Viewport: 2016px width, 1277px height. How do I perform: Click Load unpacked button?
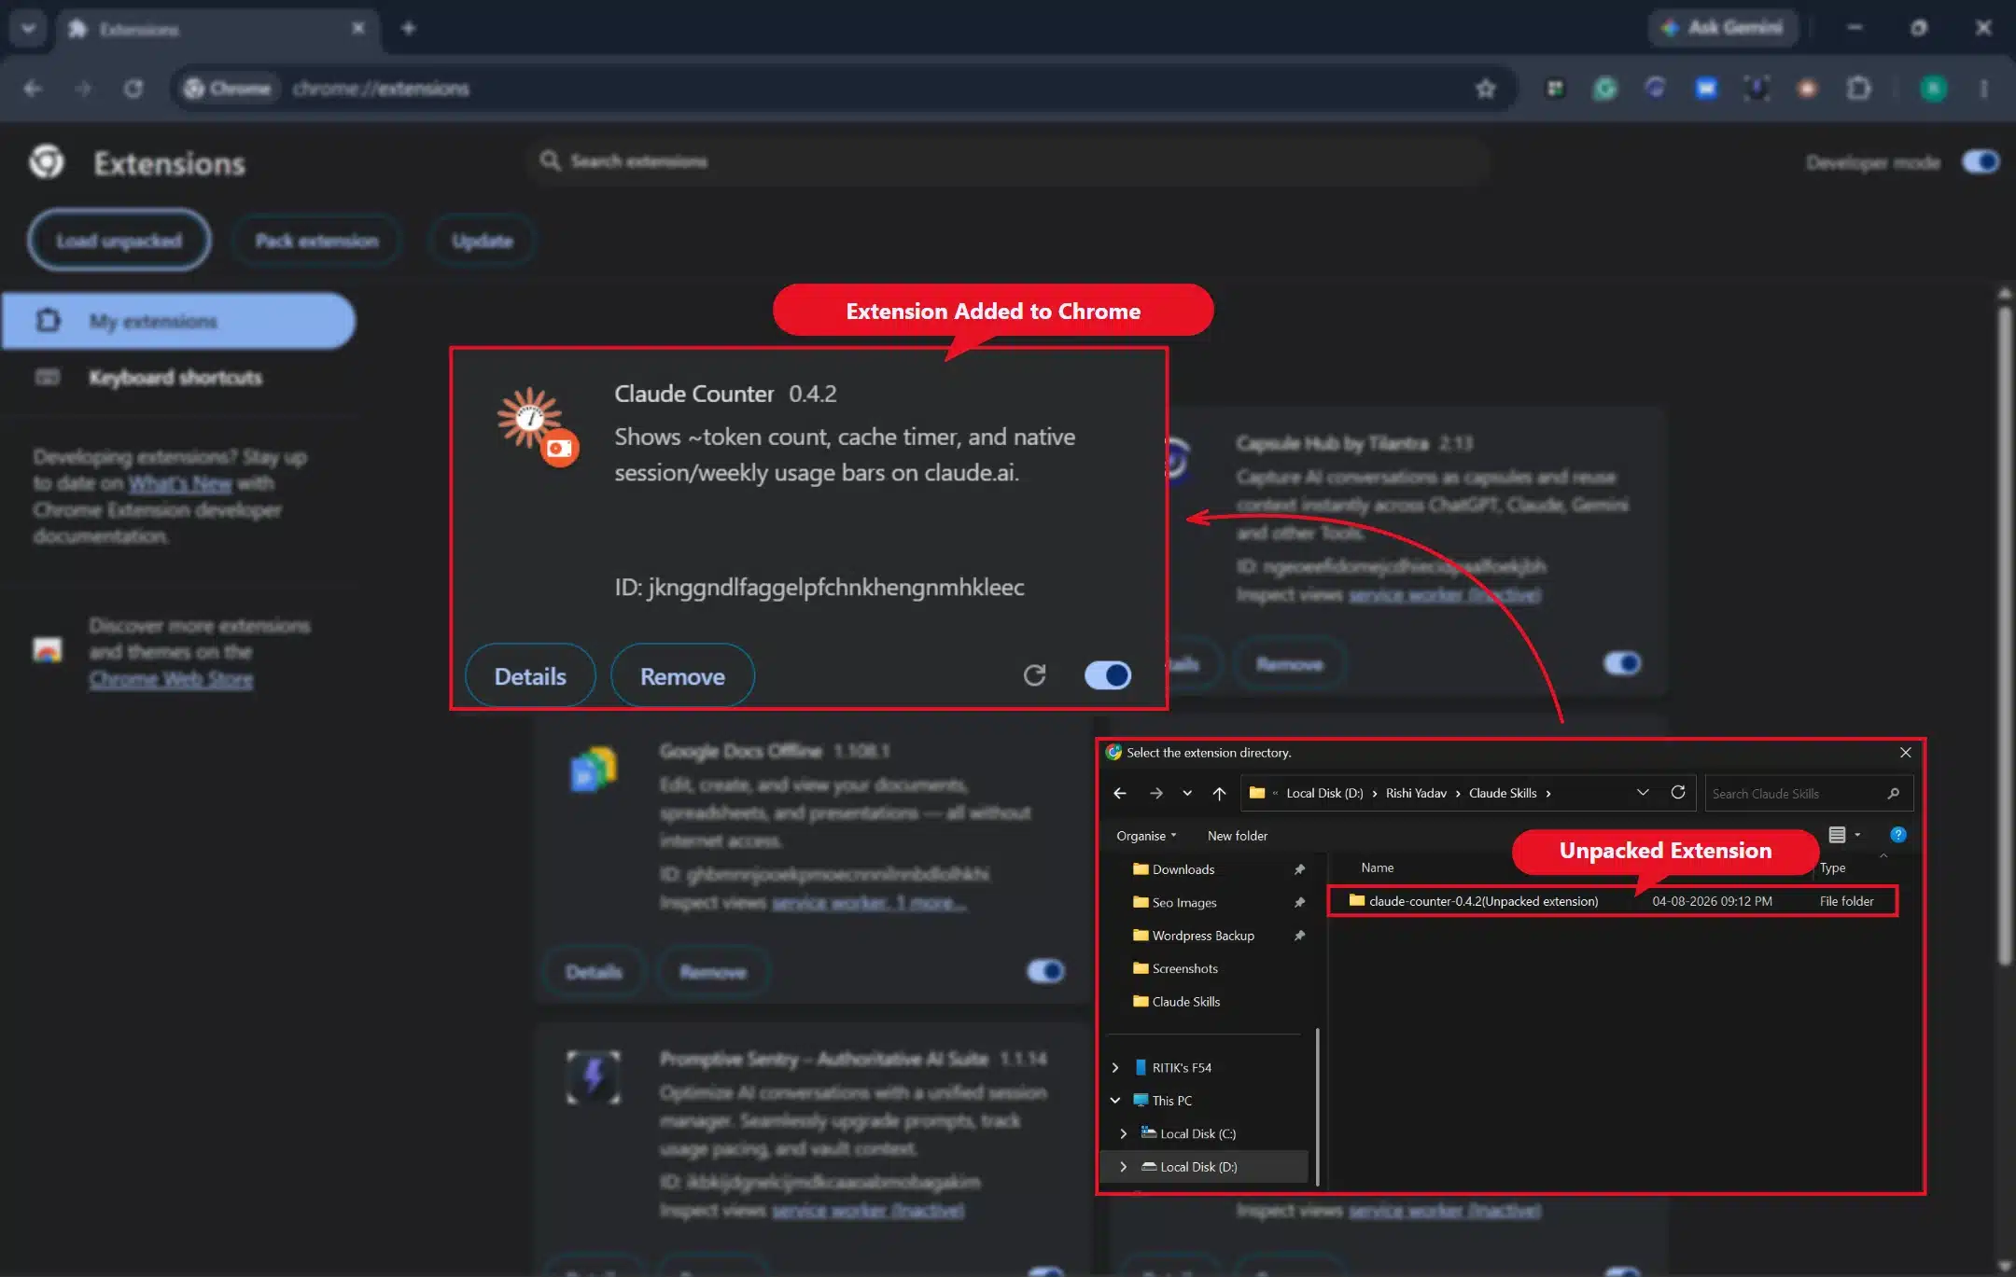point(119,241)
